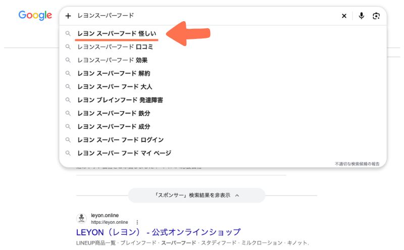
Task: Click magnifier icon beside ログイン suggestion
Action: point(68,140)
